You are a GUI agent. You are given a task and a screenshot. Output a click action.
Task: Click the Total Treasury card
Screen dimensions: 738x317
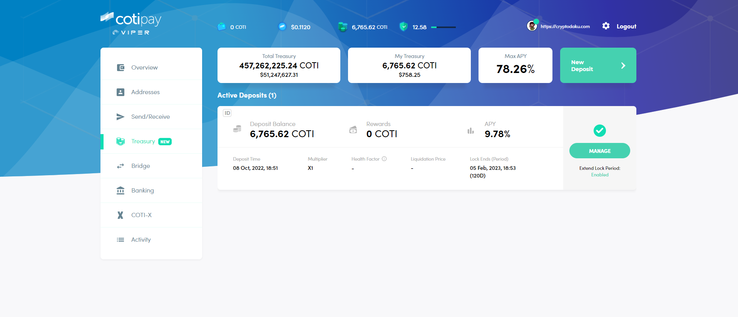279,65
